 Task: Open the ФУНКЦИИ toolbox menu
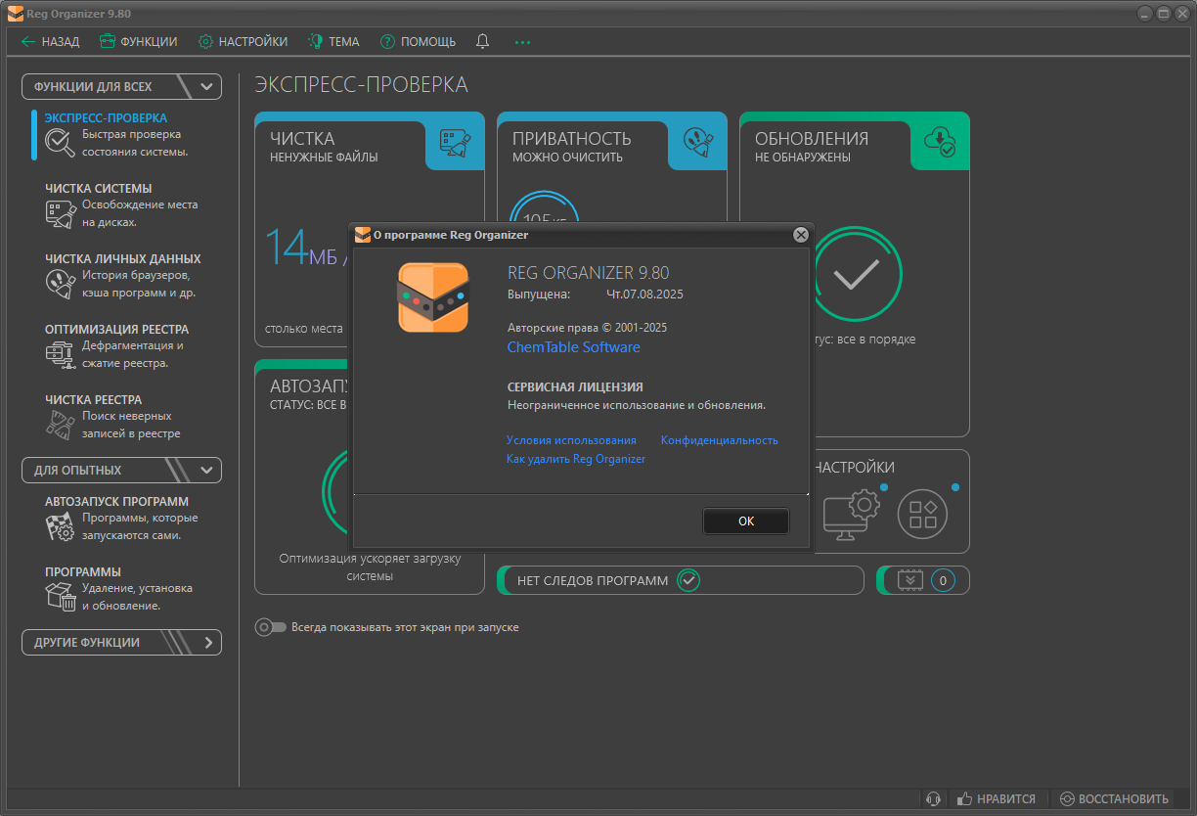pos(138,42)
